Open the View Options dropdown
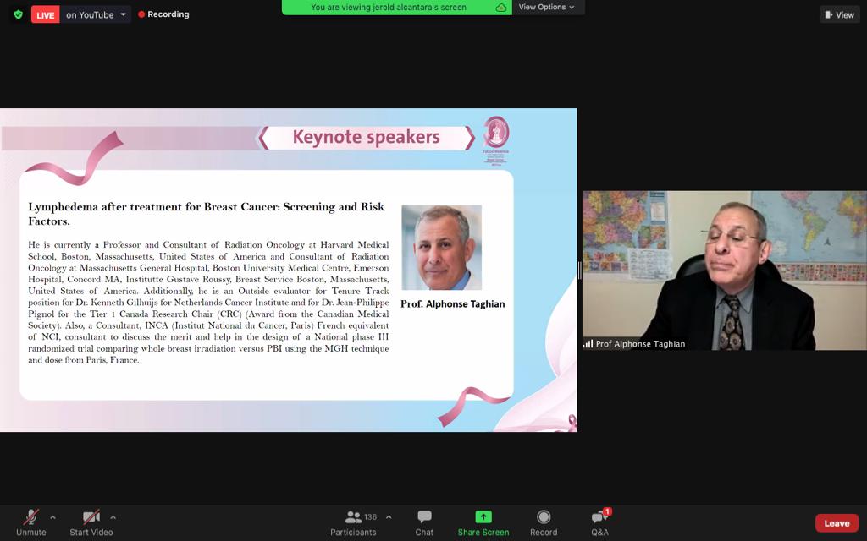Viewport: 867px width, 541px height. pos(546,8)
